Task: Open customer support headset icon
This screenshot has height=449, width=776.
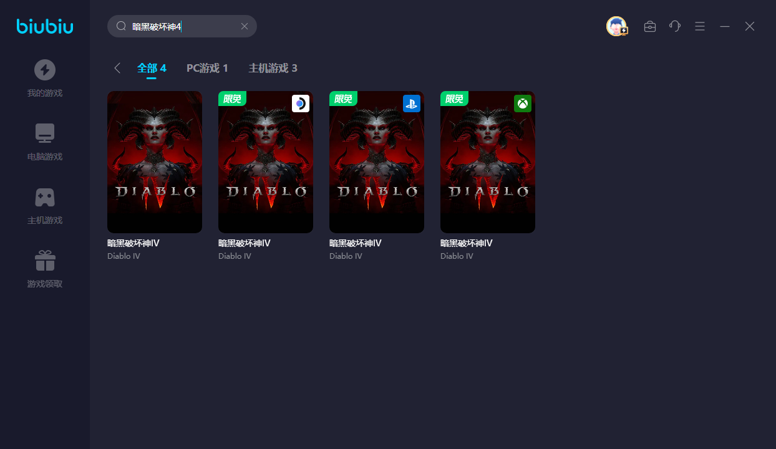Action: pos(675,26)
